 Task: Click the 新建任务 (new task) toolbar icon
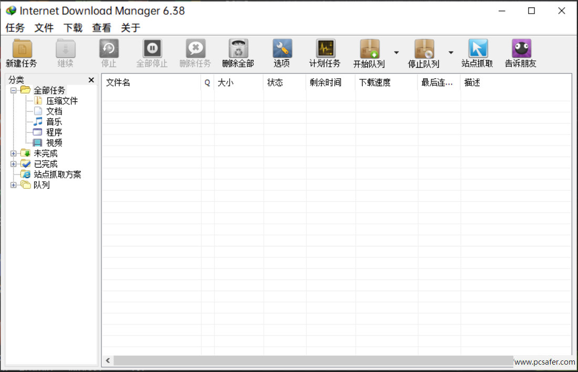22,49
